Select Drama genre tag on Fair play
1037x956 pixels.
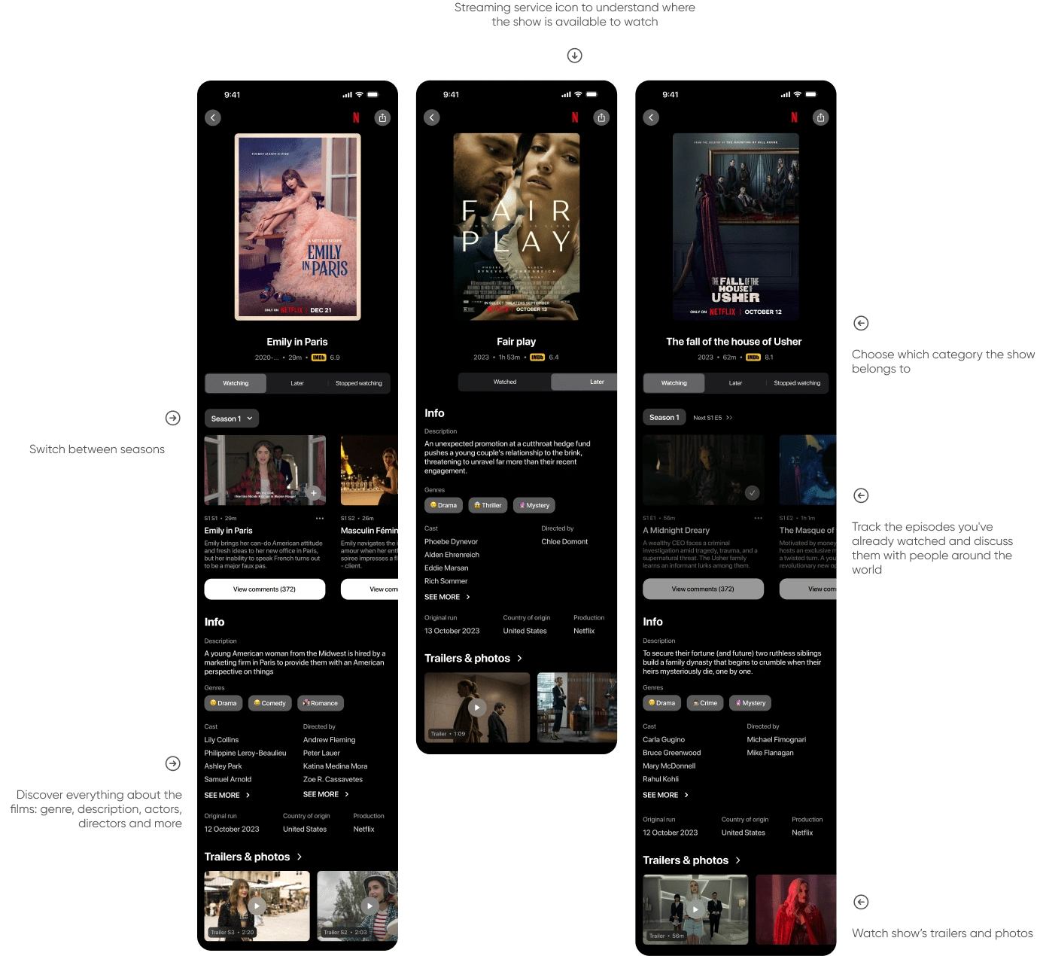(443, 505)
